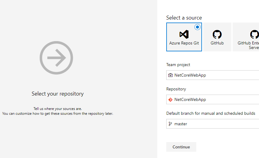The image size is (259, 158).
Task: Select the Azure Repos Git radio button
Action: pos(197,27)
